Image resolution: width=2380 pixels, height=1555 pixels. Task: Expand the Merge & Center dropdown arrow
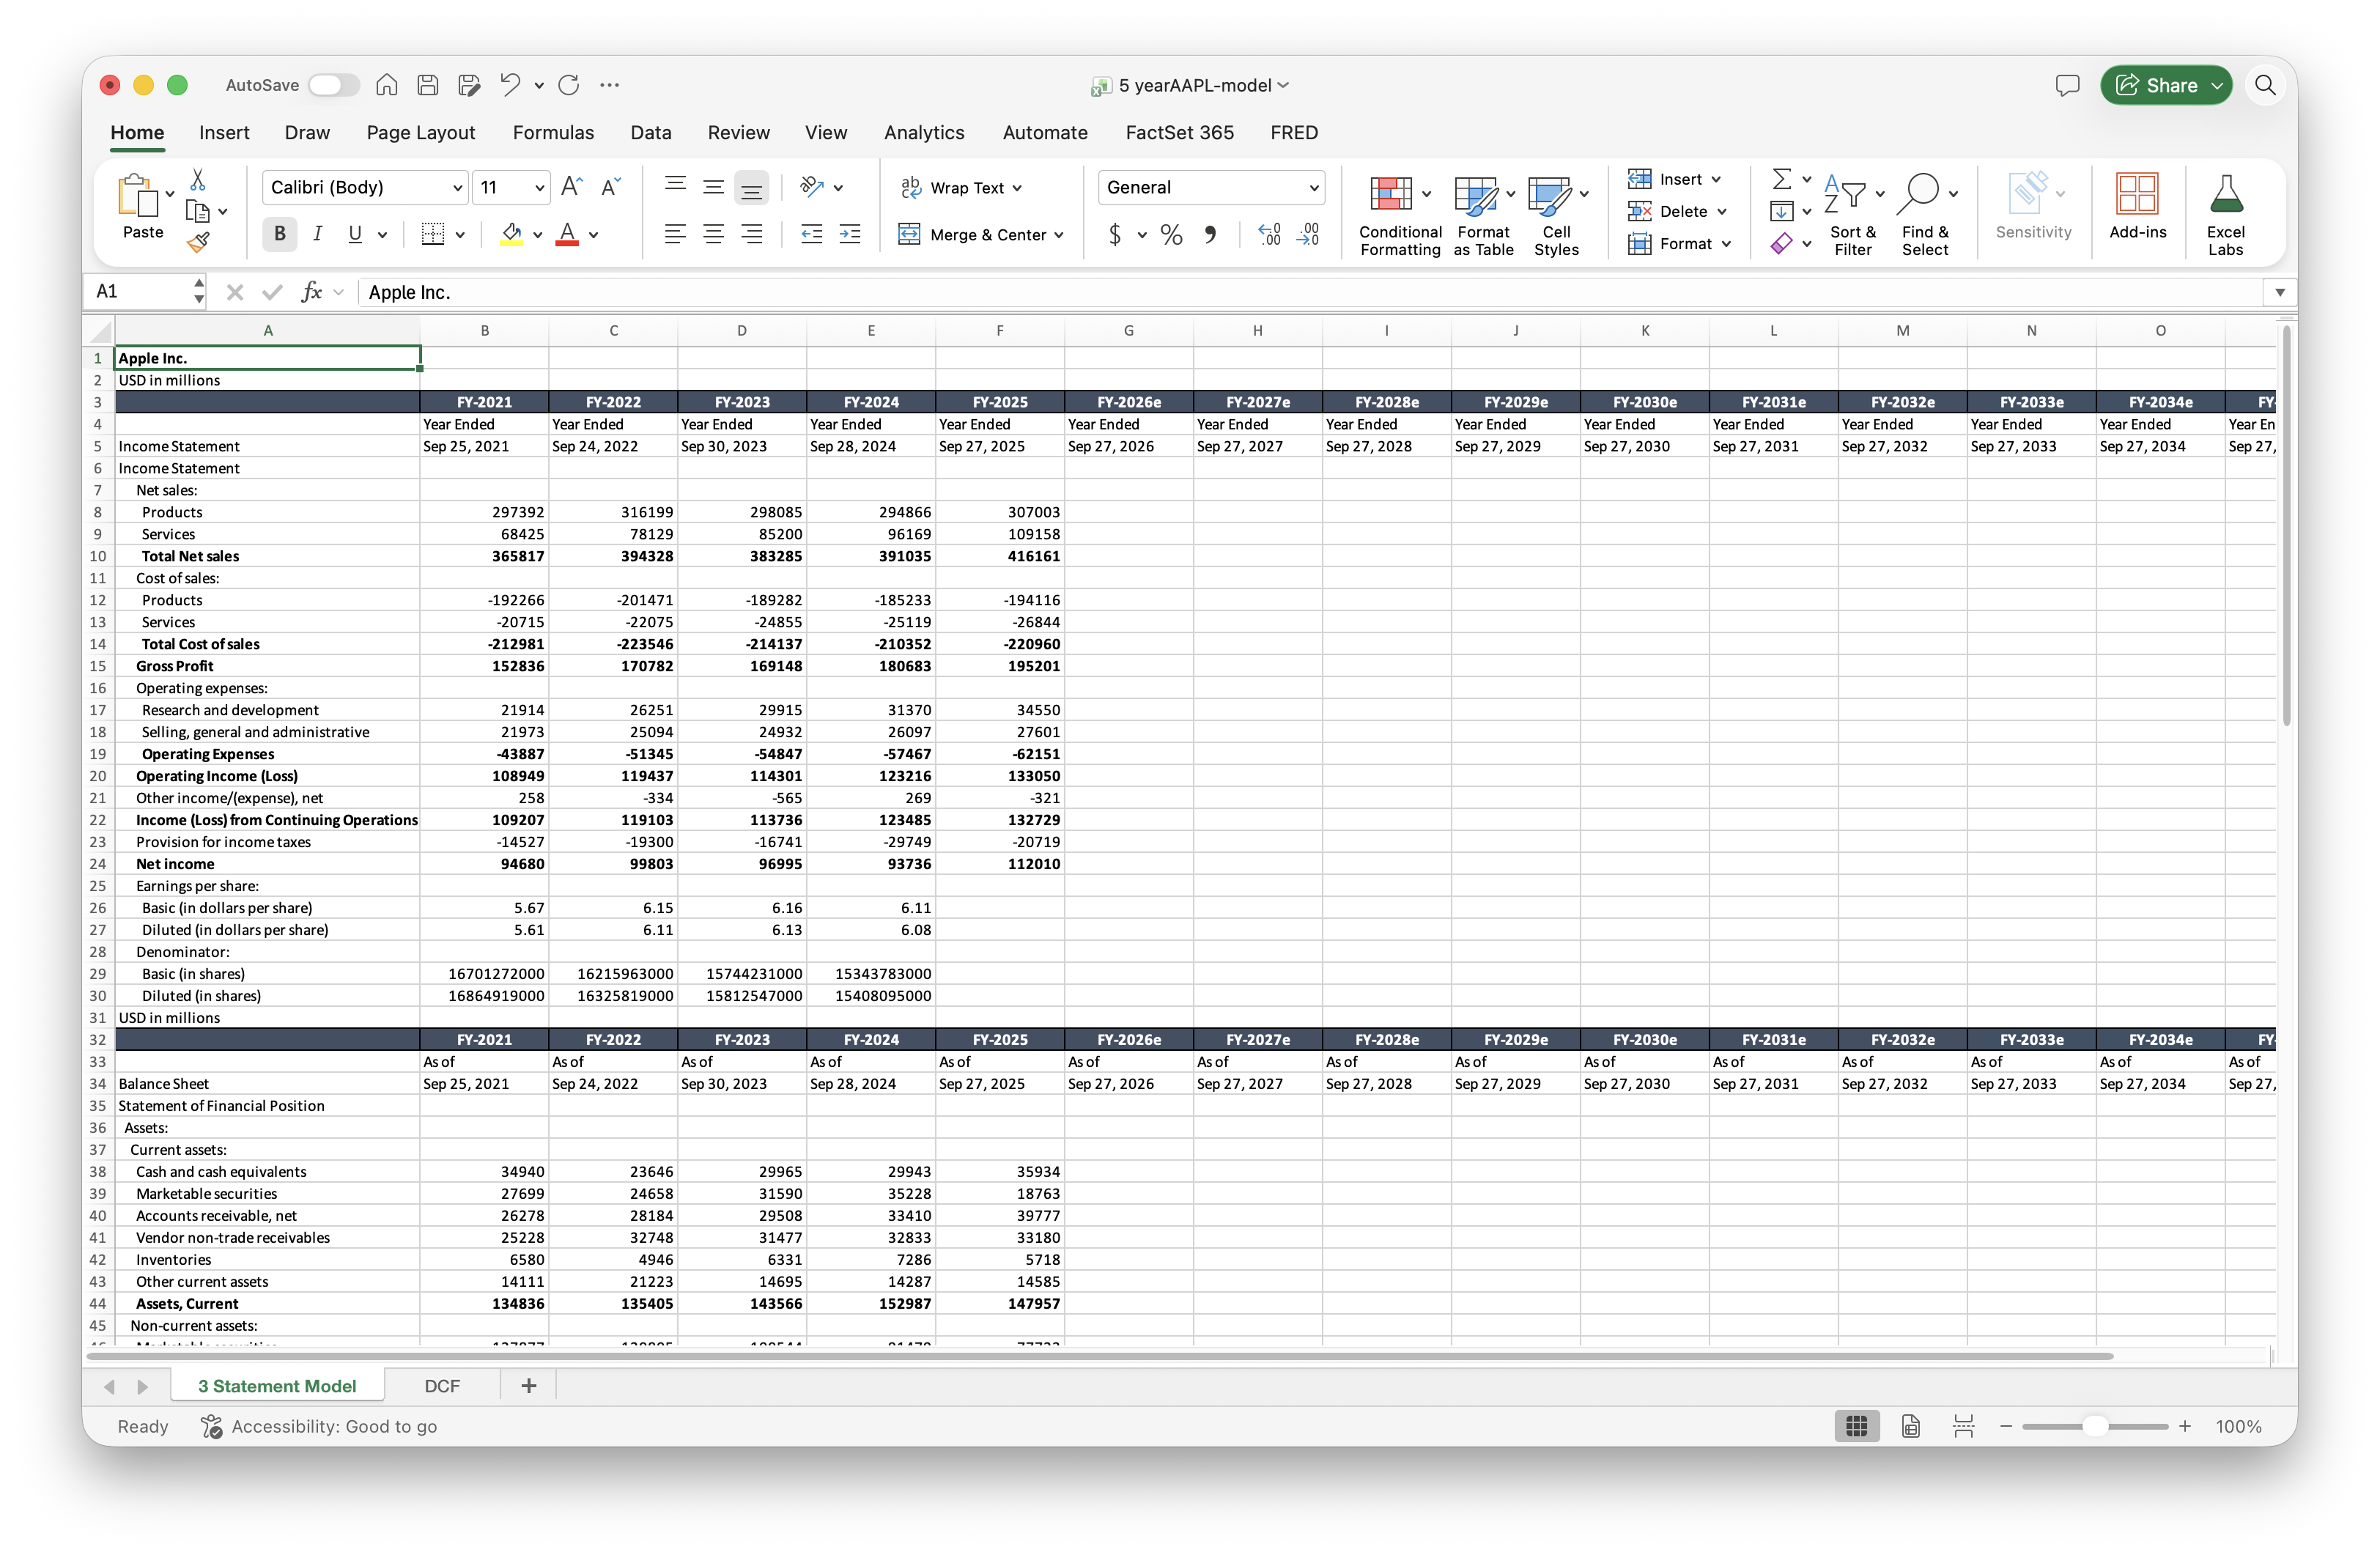(x=1059, y=235)
